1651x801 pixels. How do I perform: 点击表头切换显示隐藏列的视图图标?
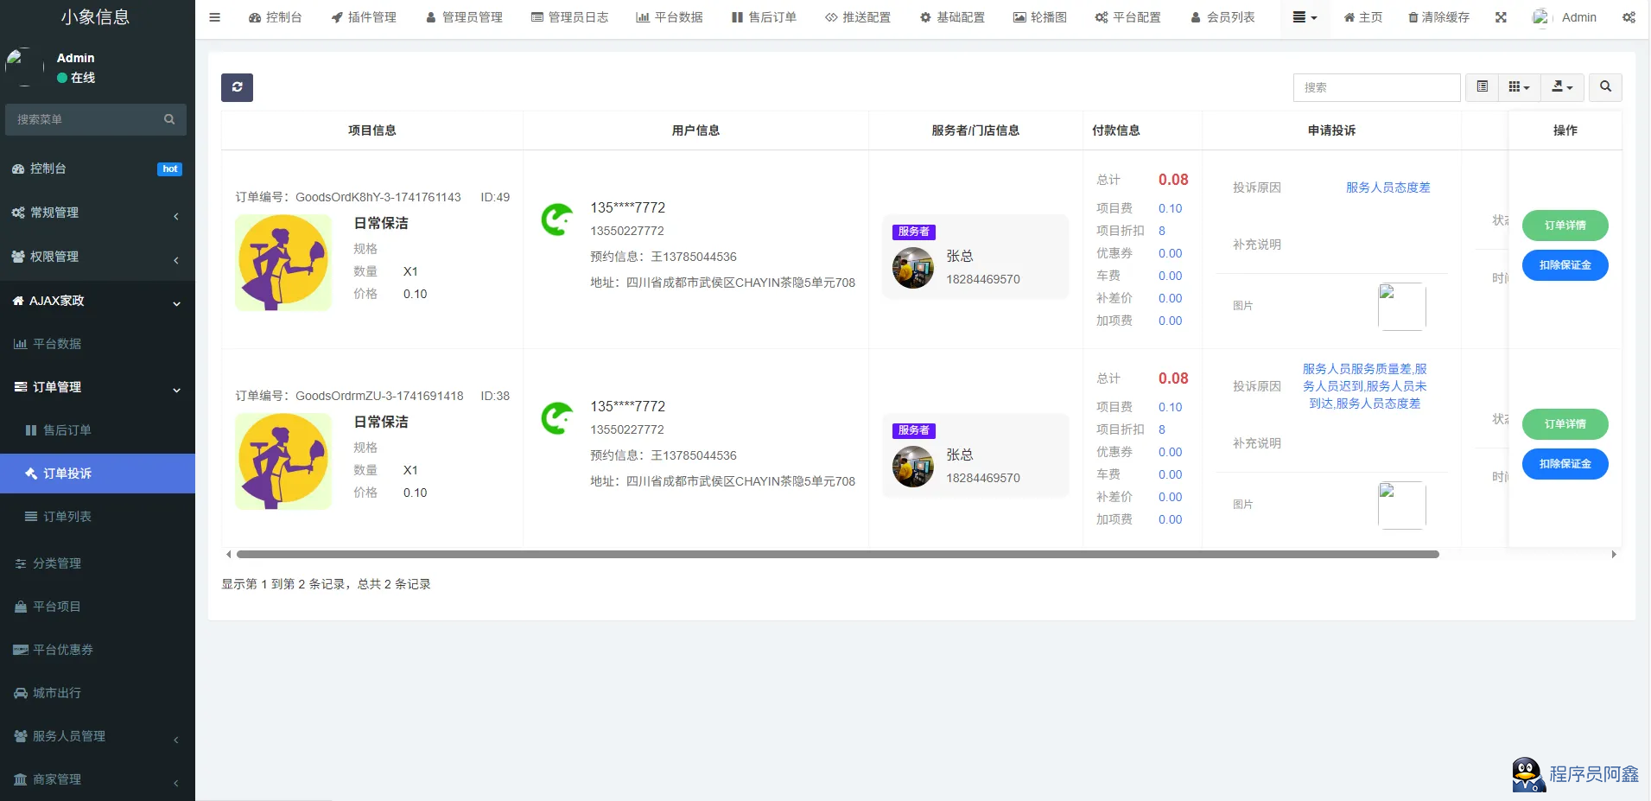[x=1482, y=87]
